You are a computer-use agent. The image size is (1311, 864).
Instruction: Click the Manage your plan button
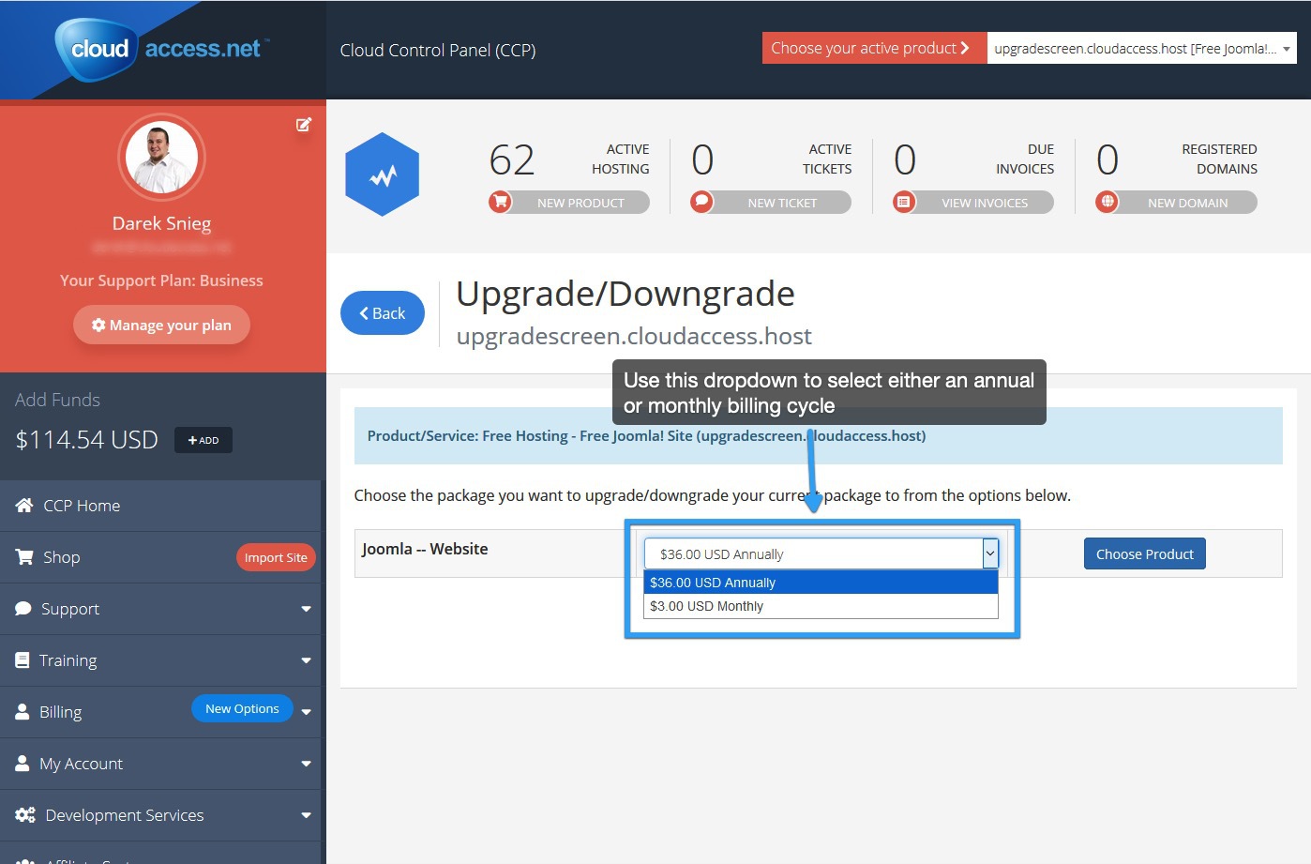point(161,325)
